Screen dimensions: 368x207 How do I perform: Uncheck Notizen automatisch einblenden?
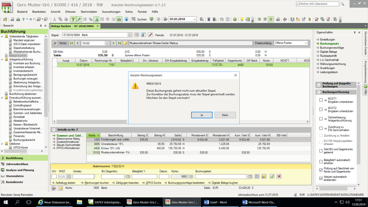pos(321,178)
